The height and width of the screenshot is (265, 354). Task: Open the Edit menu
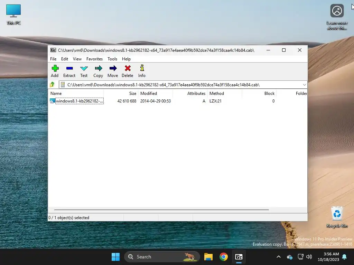pyautogui.click(x=65, y=59)
